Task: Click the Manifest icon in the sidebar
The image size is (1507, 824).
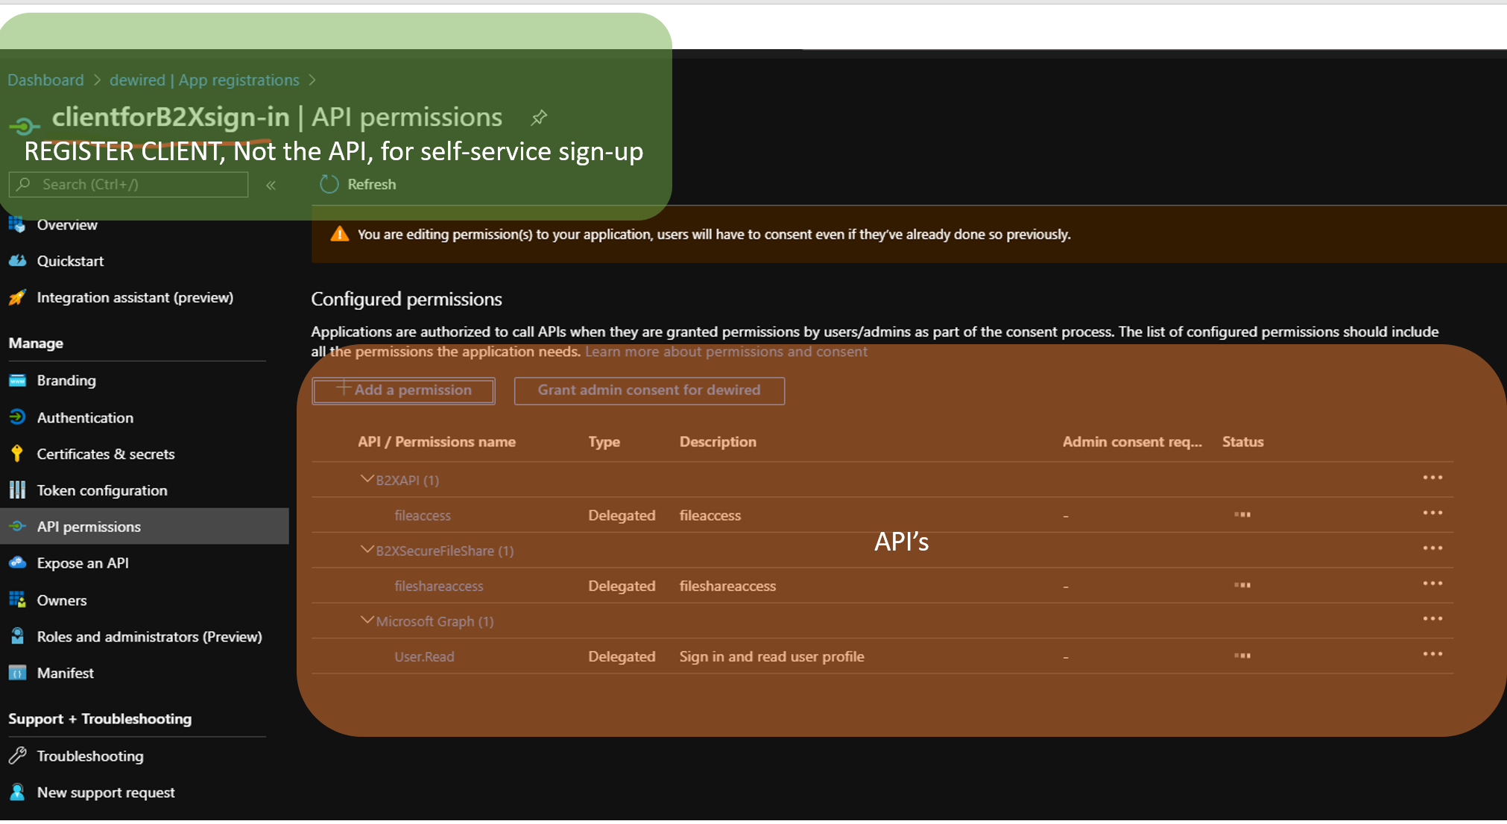Action: [x=17, y=673]
